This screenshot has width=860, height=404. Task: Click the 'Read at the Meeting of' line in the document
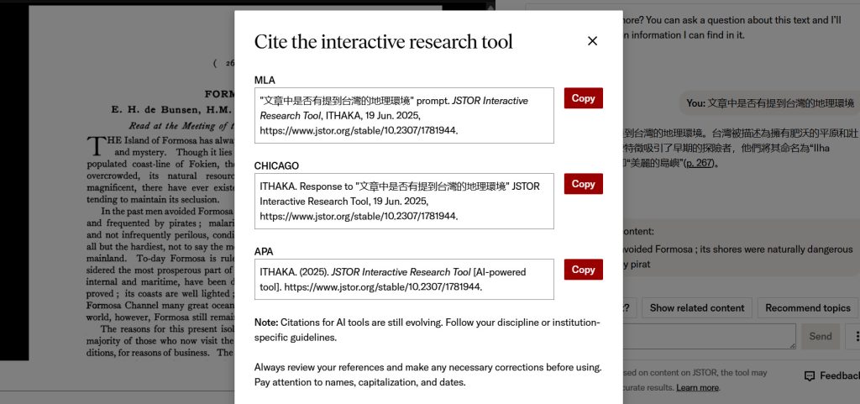182,125
